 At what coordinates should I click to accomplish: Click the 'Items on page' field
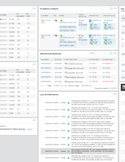coord(81,86)
